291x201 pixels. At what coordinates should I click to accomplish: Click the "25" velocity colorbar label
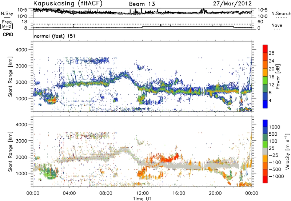pyautogui.click(x=272, y=148)
